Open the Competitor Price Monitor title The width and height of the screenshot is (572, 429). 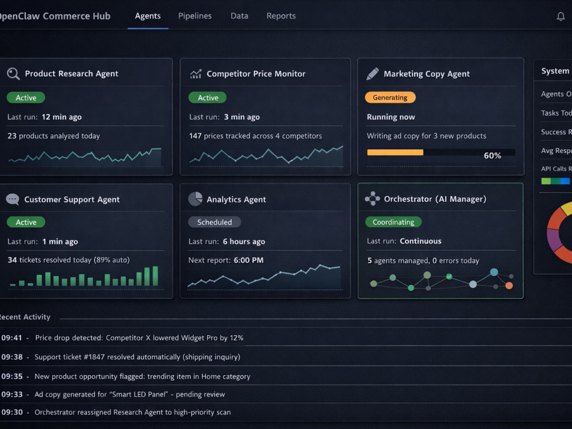(256, 74)
